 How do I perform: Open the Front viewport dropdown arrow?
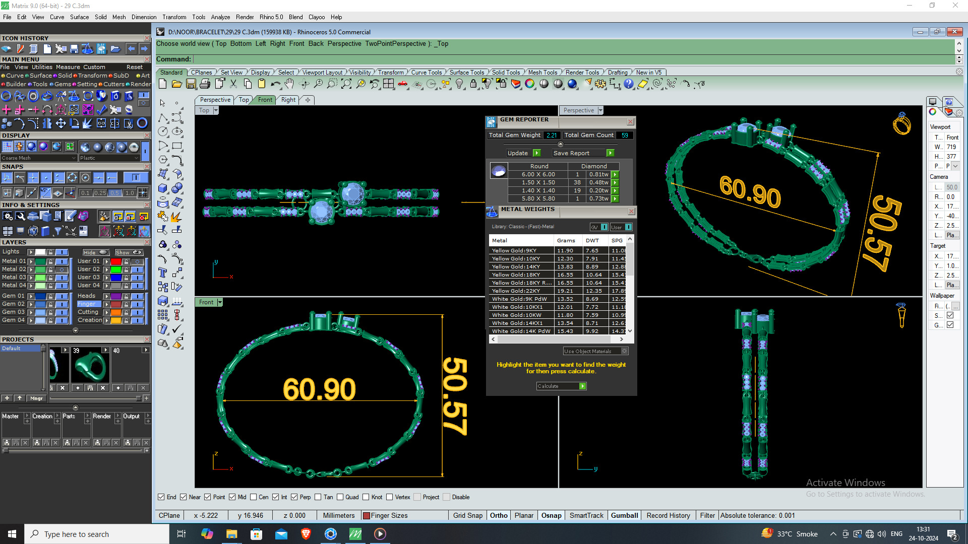coord(220,302)
